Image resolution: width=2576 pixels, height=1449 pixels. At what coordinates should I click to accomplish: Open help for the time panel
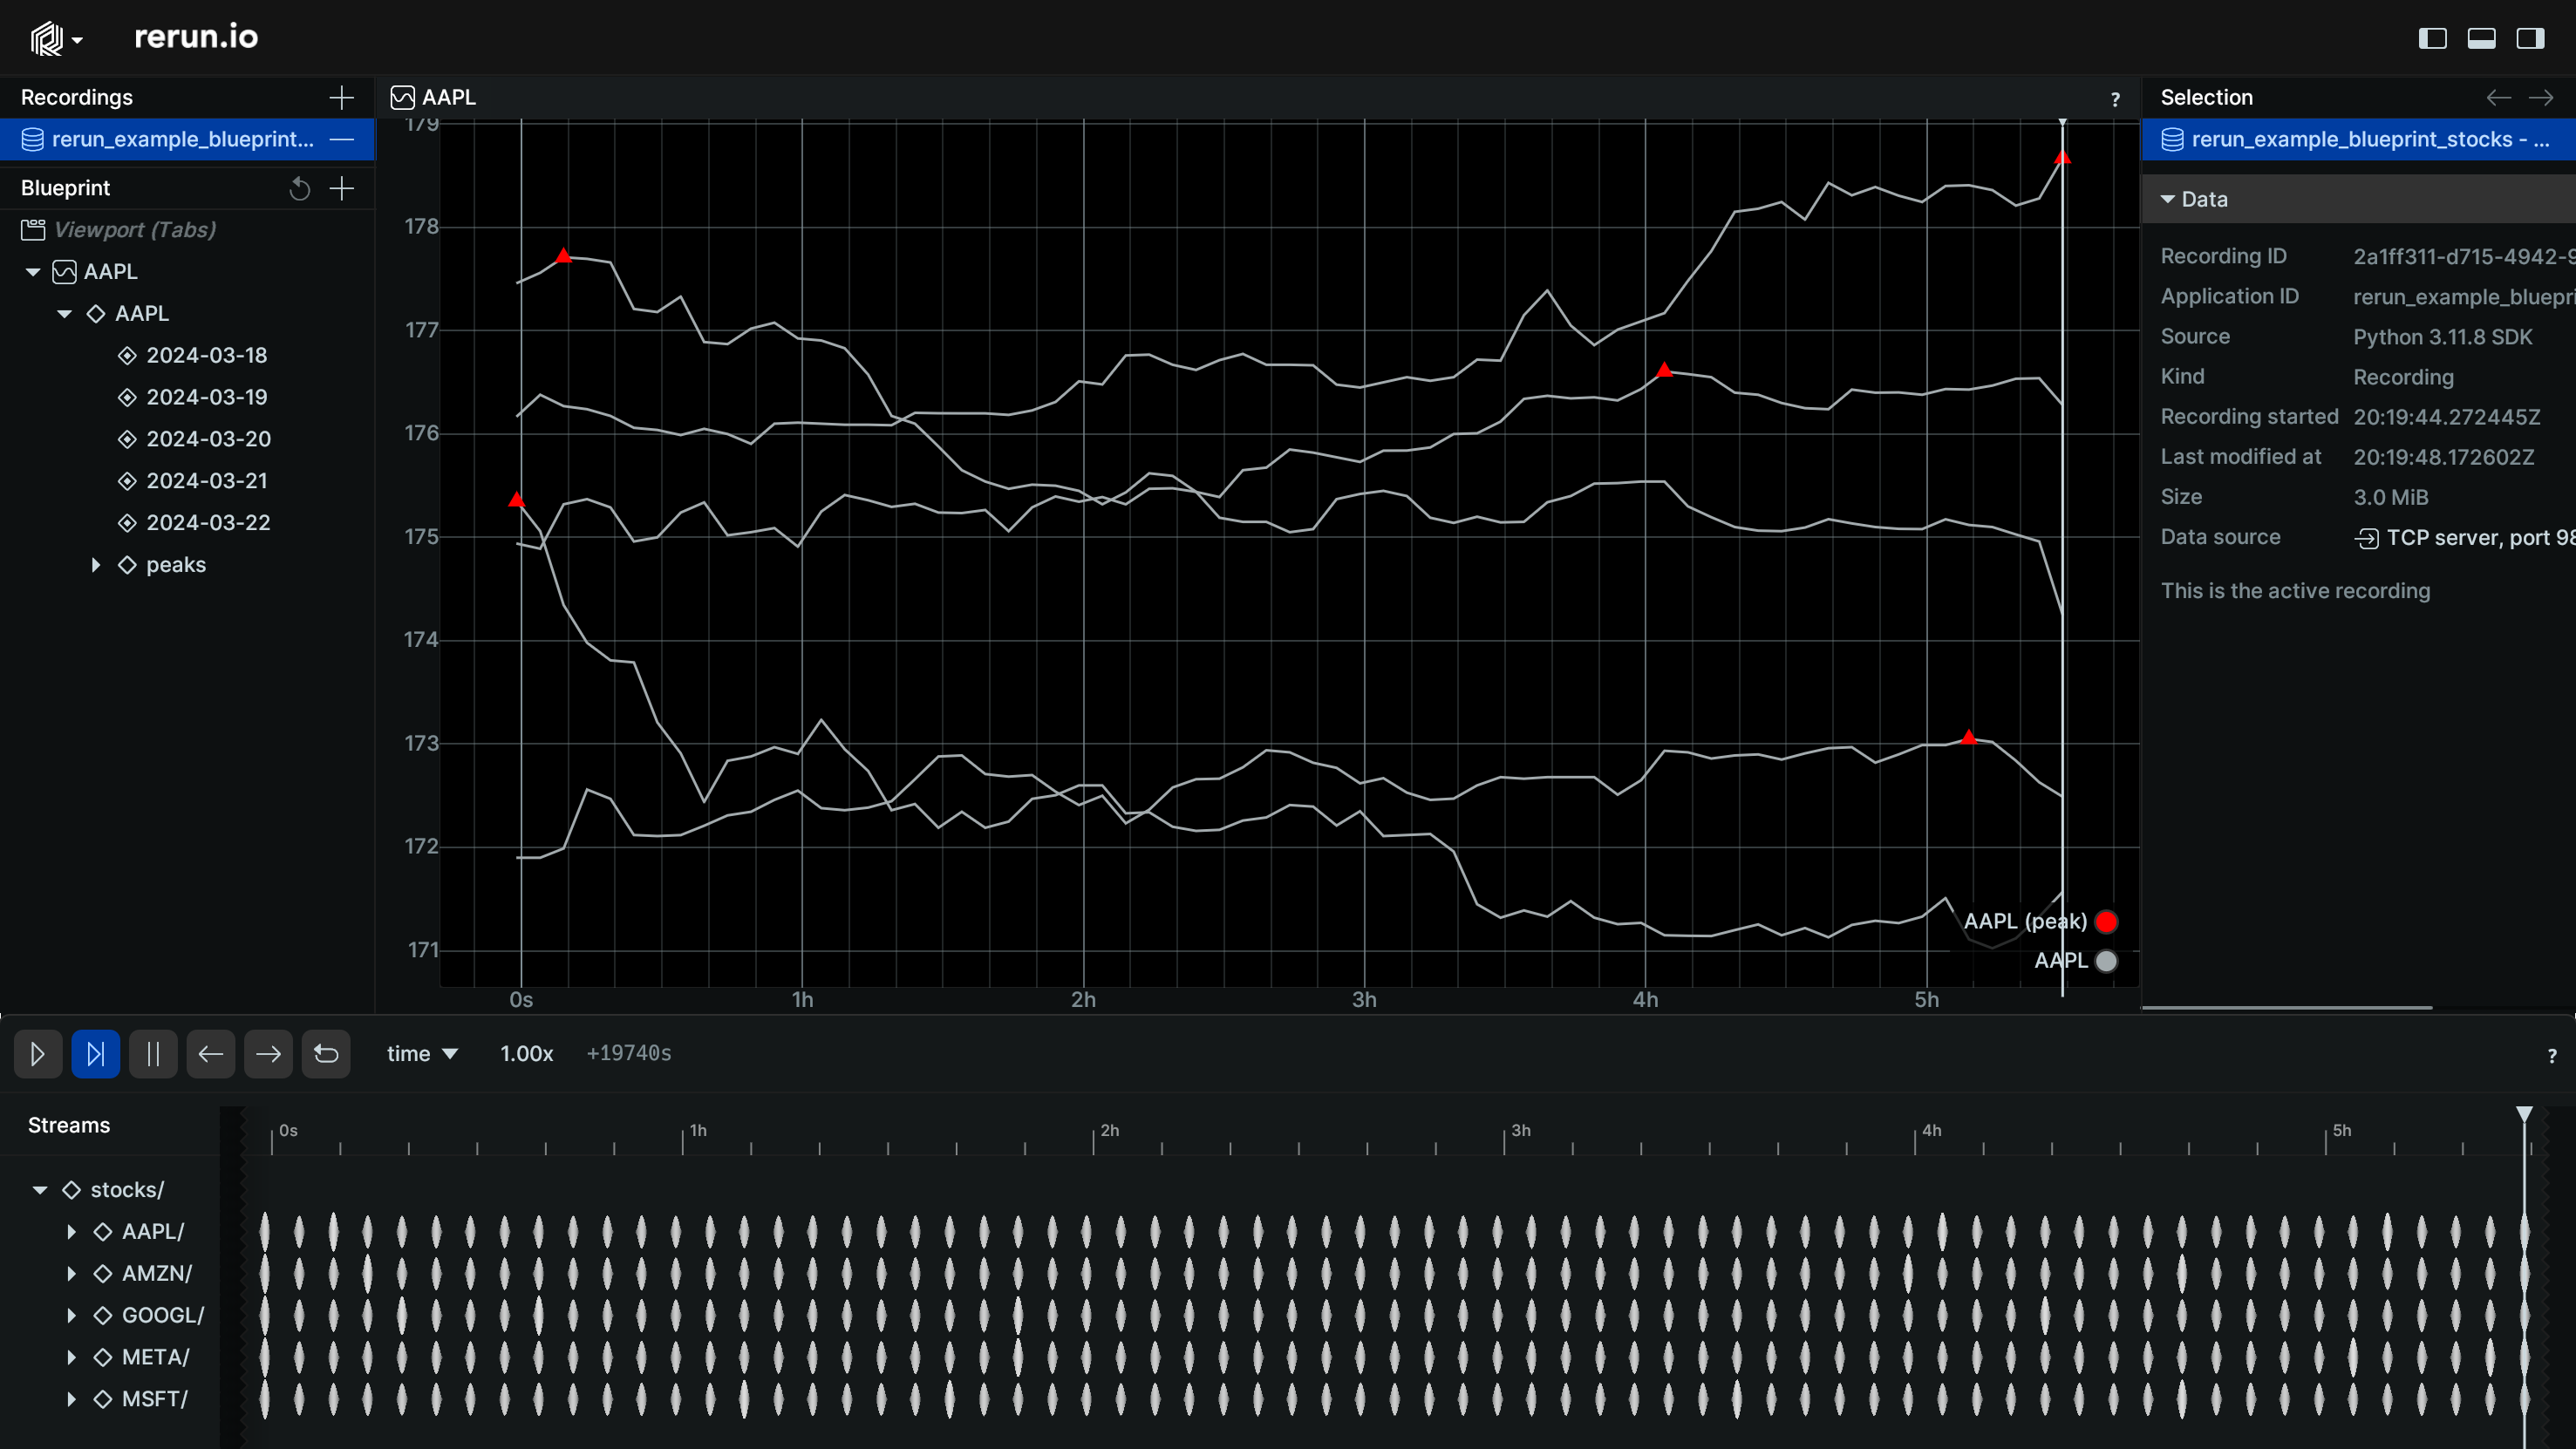coord(2551,1056)
